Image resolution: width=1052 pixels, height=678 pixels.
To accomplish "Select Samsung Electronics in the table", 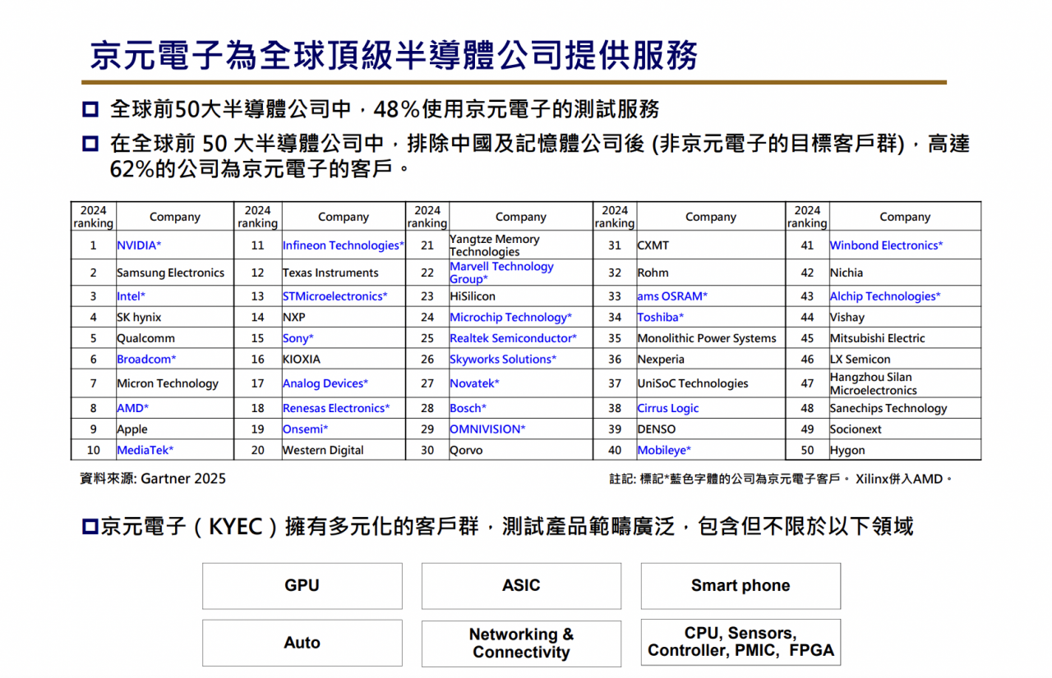I will pyautogui.click(x=174, y=273).
